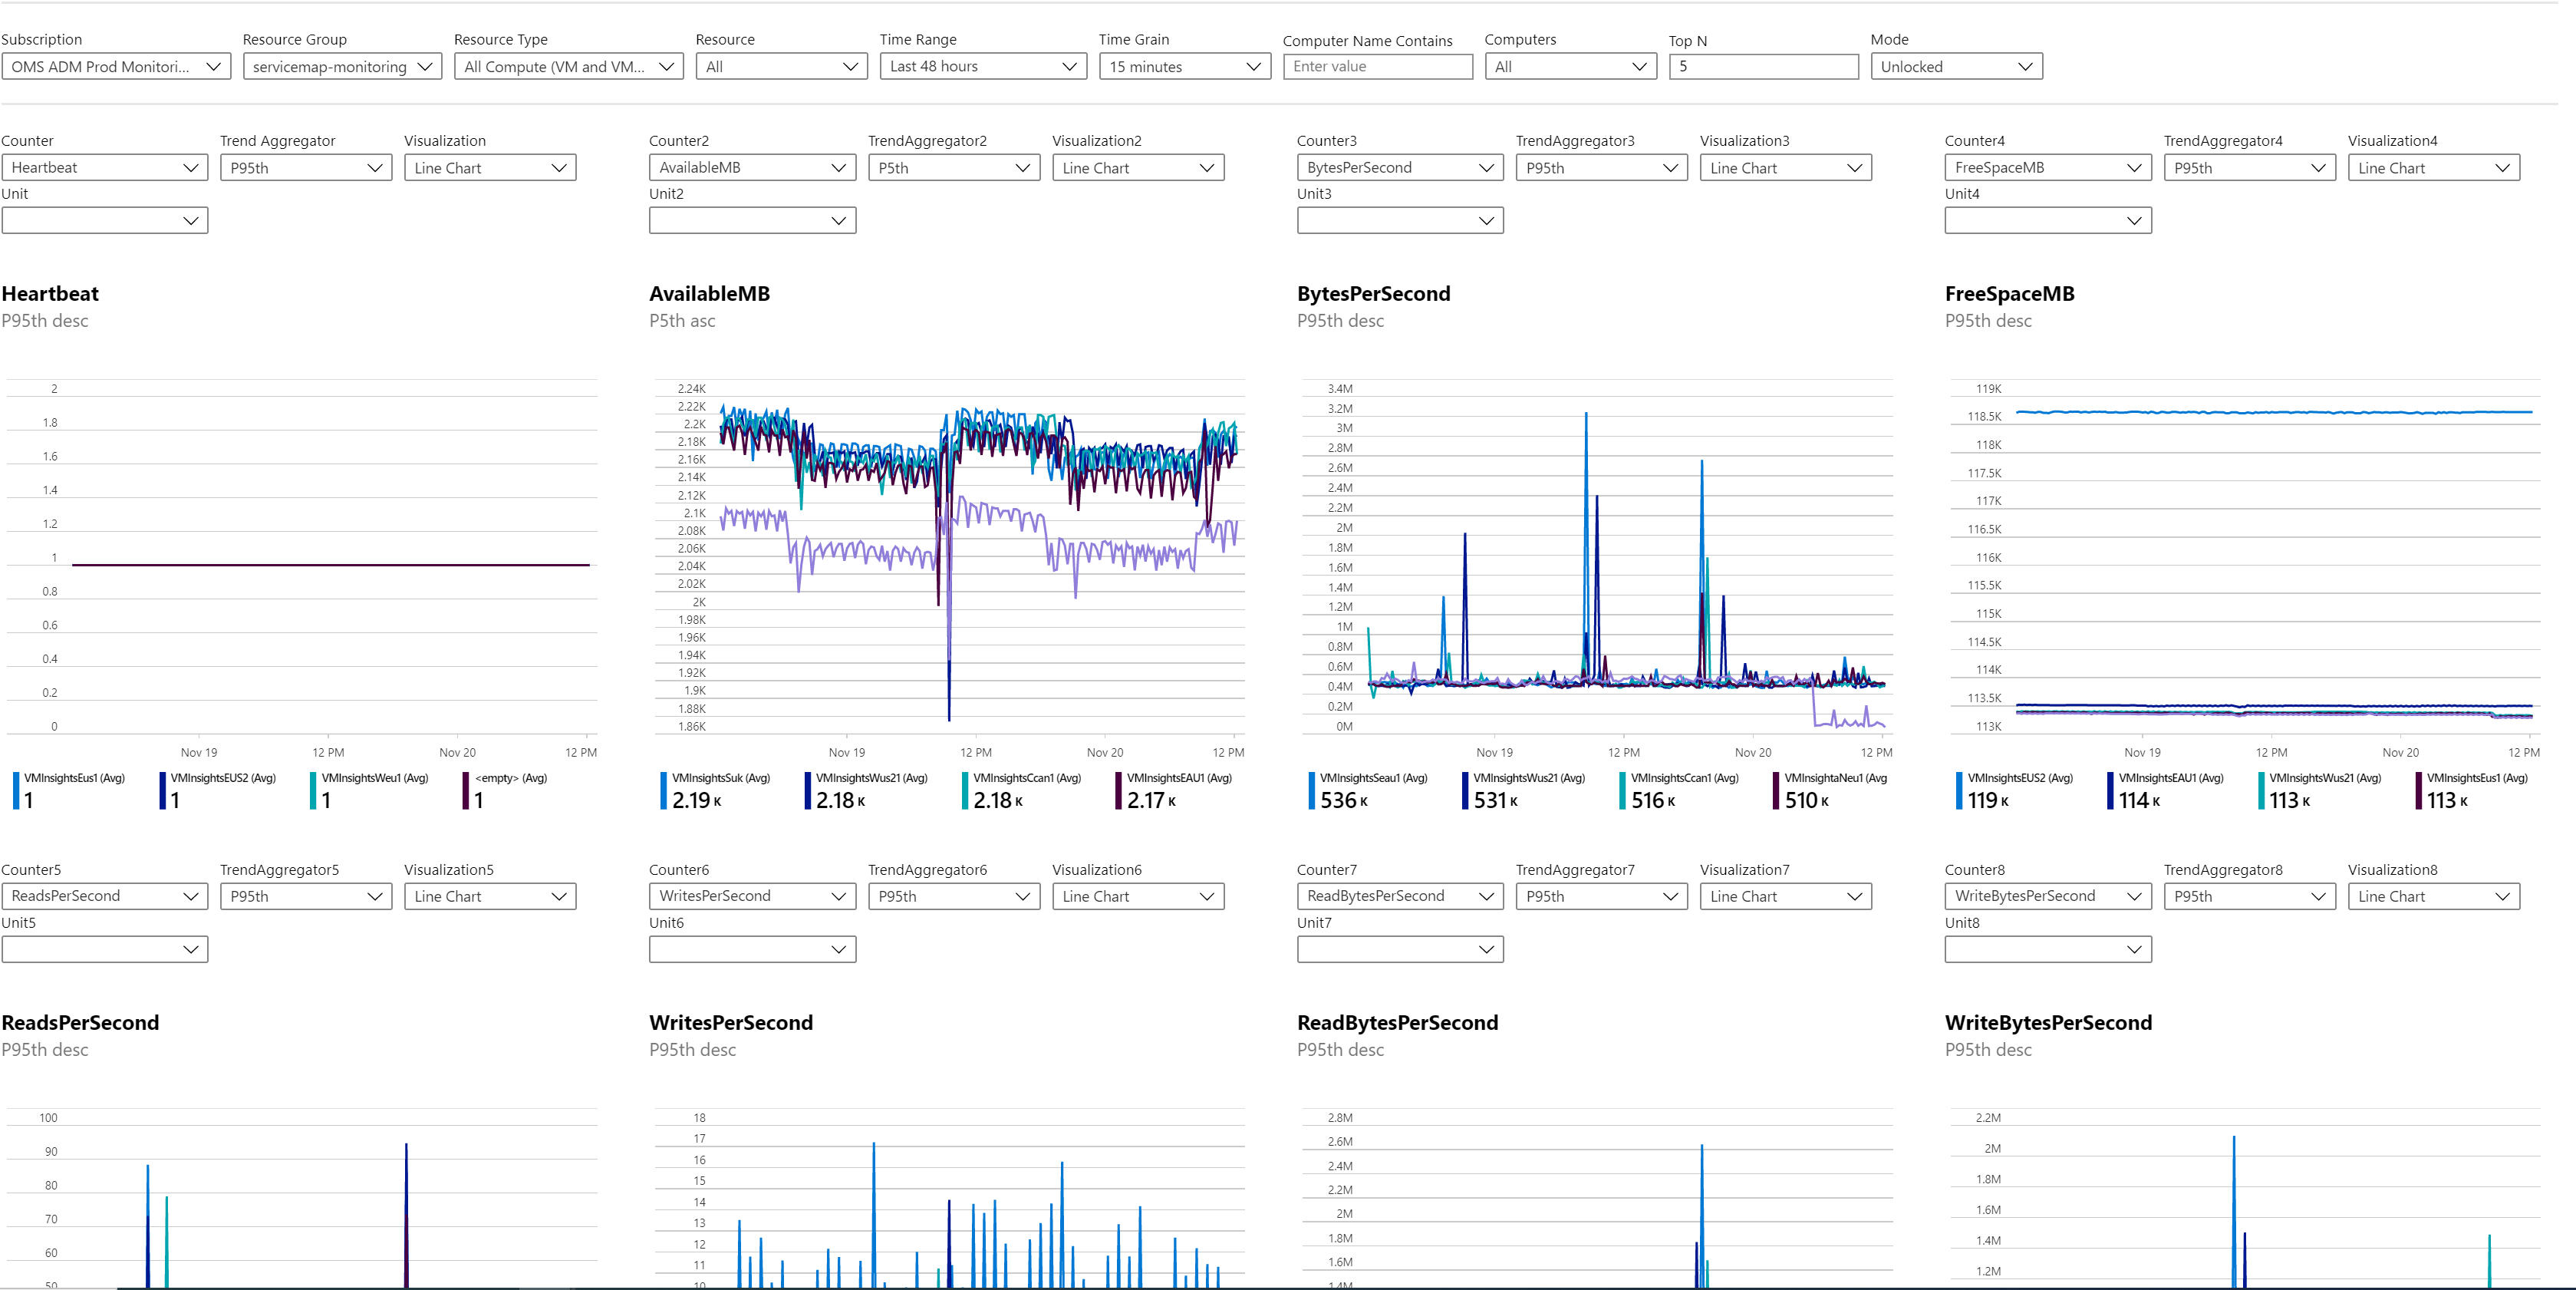Open the Counter3 dropdown showing BytesPerSecond
Viewport: 2576px width, 1290px height.
click(x=1399, y=167)
